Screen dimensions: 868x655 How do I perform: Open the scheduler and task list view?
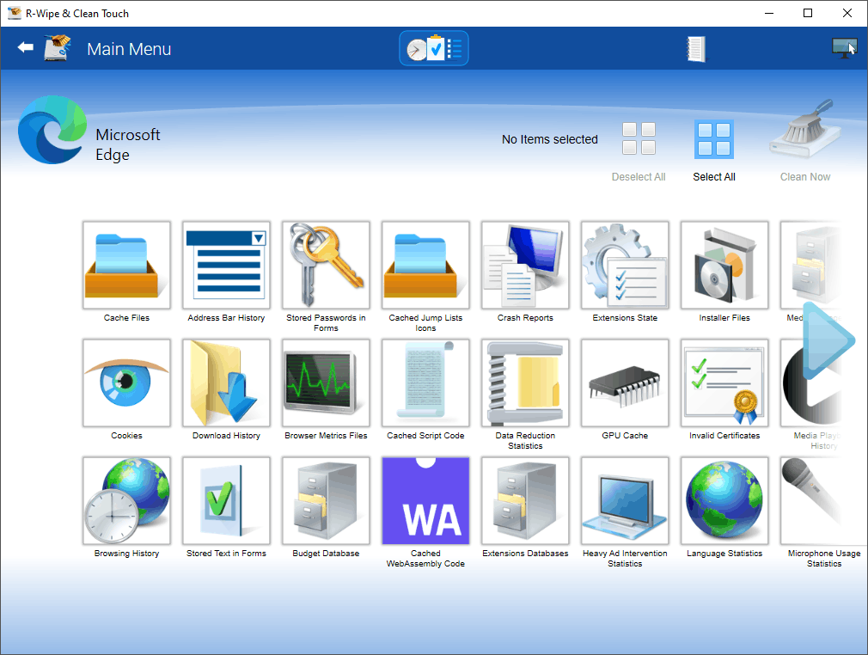click(x=434, y=48)
